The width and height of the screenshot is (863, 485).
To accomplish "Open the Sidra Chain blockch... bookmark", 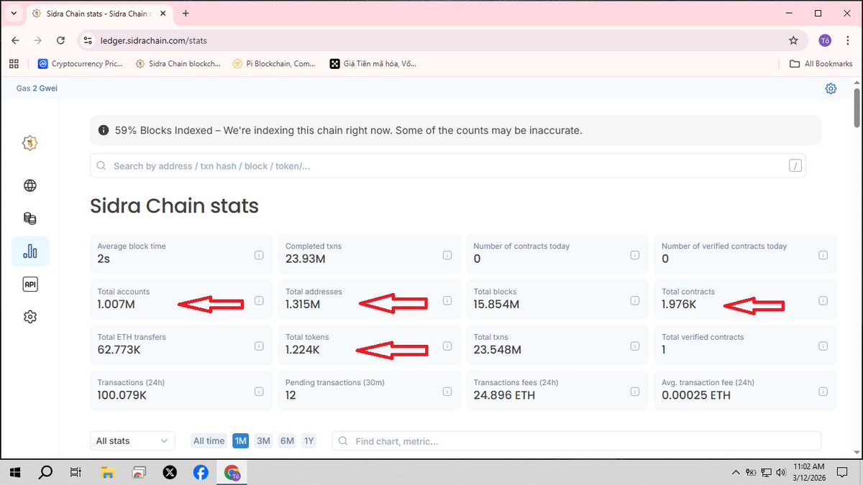I will [178, 64].
